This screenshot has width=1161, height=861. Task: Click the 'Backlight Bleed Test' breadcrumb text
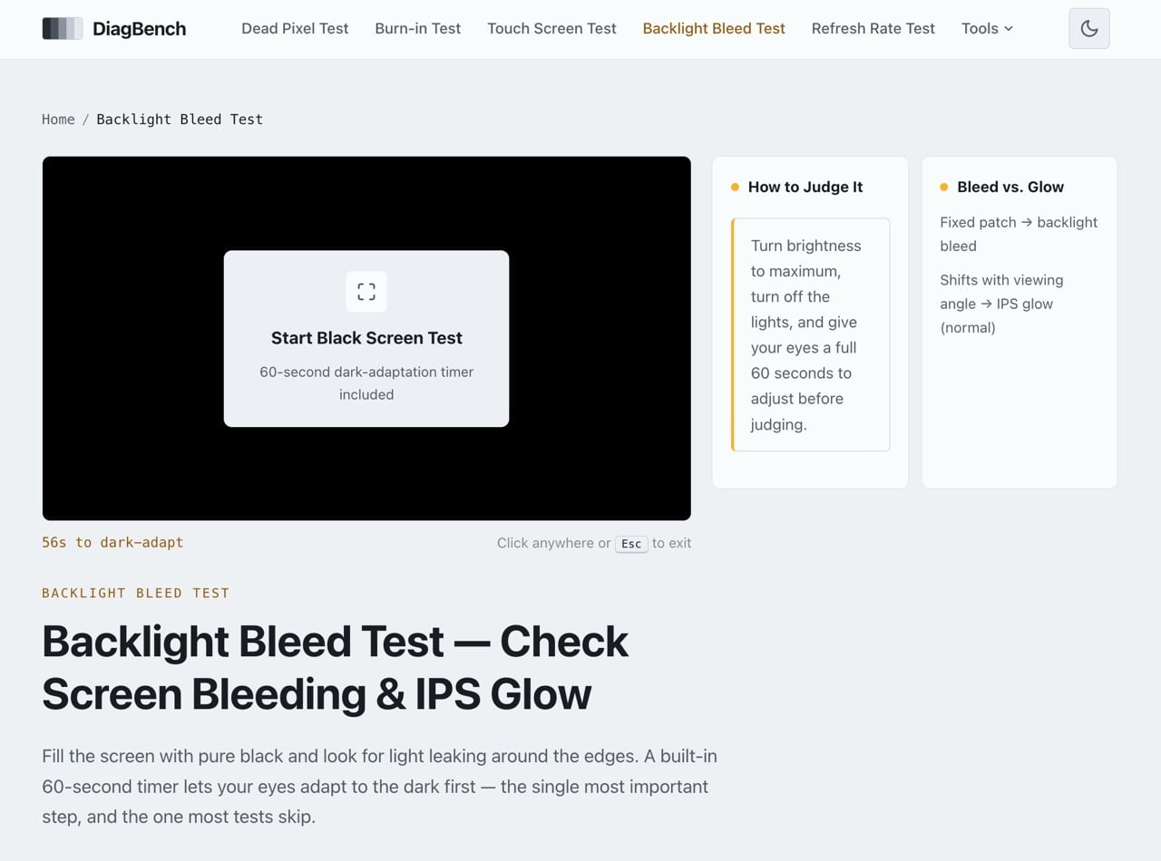coord(180,120)
